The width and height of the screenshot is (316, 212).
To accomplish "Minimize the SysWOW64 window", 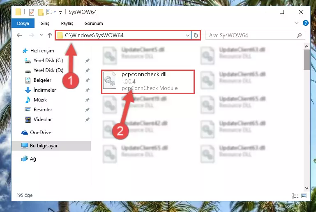I will tap(263, 12).
